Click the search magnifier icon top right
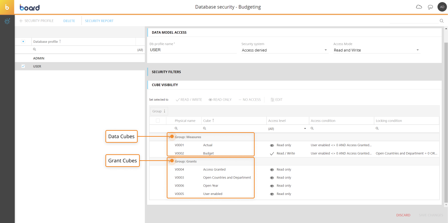 tap(441, 21)
